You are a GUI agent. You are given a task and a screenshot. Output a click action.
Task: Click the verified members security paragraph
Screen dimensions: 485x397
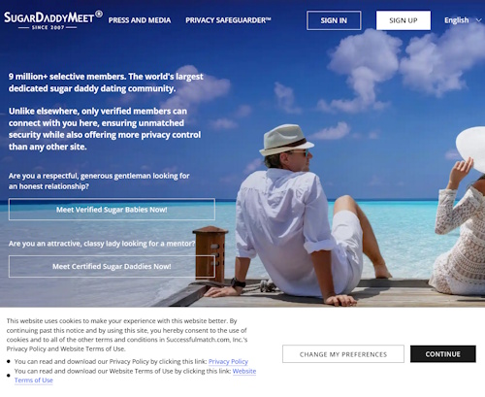105,129
